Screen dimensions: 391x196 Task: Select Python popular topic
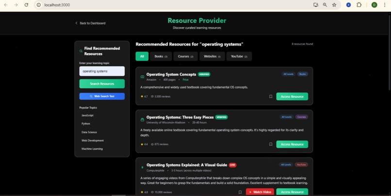pyautogui.click(x=86, y=123)
